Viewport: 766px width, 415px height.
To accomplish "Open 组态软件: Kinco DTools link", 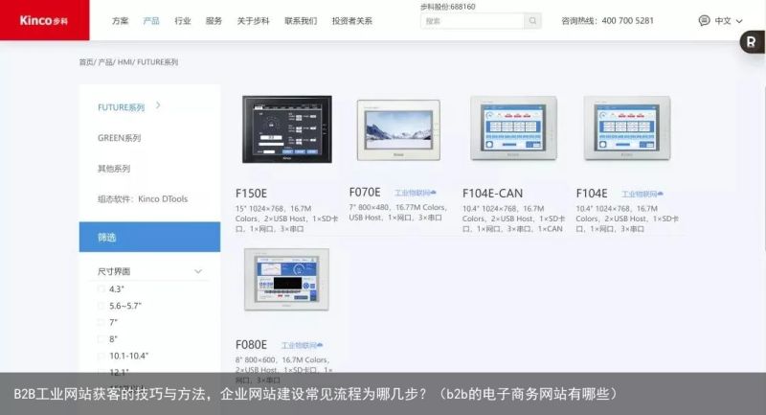I will pyautogui.click(x=143, y=199).
